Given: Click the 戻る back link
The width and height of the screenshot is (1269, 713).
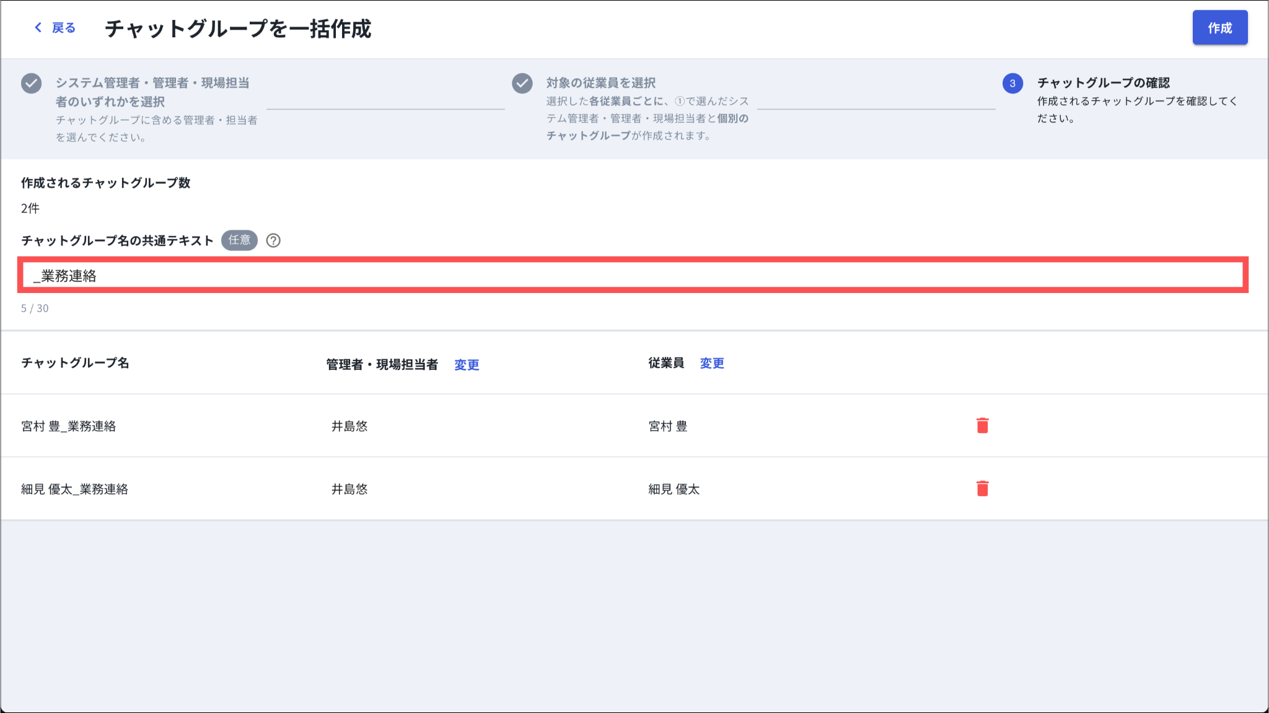Looking at the screenshot, I should [63, 28].
